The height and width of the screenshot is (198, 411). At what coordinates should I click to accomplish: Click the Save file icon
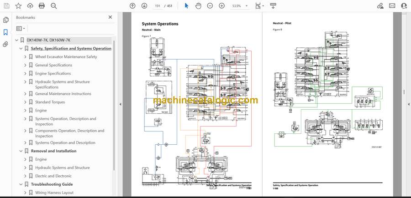(x=6, y=6)
